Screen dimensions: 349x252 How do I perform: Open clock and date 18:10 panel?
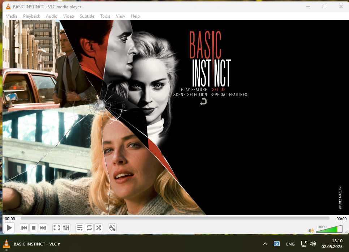[x=332, y=244]
